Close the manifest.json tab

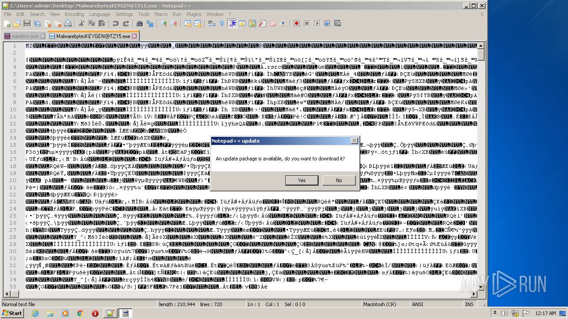coord(43,36)
